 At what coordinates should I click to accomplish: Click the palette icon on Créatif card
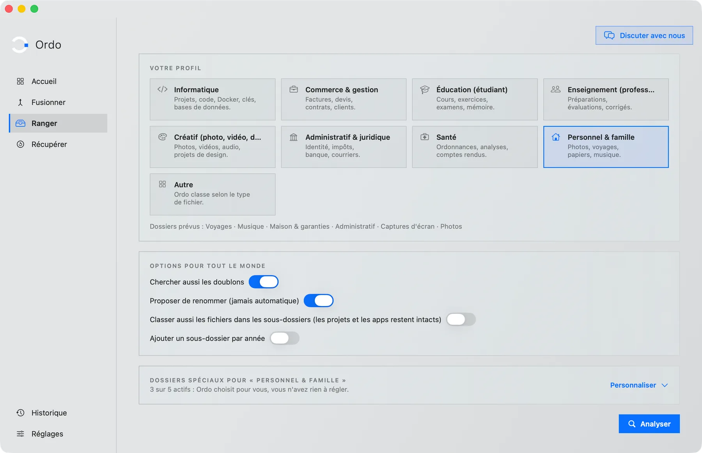click(163, 137)
